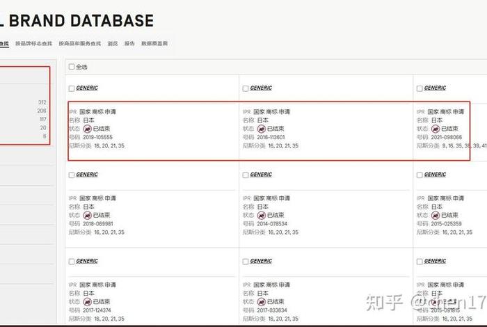Viewport: 487px width, 327px height.
Task: Click the ended-status icon of record 2015-025359
Action: pos(436,215)
